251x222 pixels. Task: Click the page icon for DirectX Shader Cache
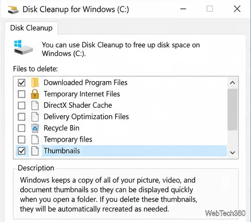click(x=35, y=105)
